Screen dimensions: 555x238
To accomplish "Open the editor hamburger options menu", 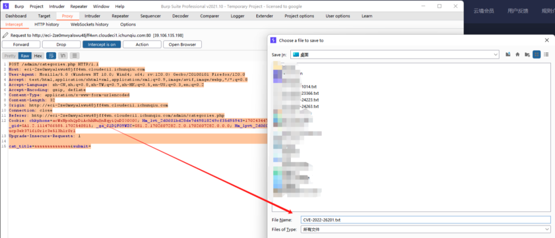I will tap(75, 55).
